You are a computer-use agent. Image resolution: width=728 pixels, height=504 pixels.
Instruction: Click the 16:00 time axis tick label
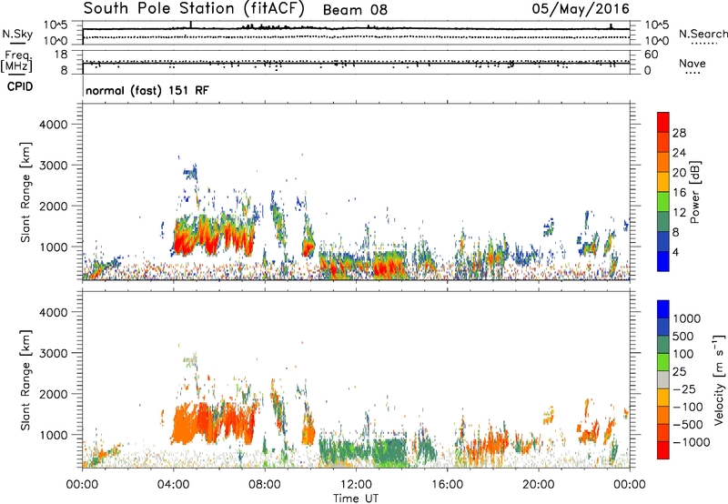447,485
